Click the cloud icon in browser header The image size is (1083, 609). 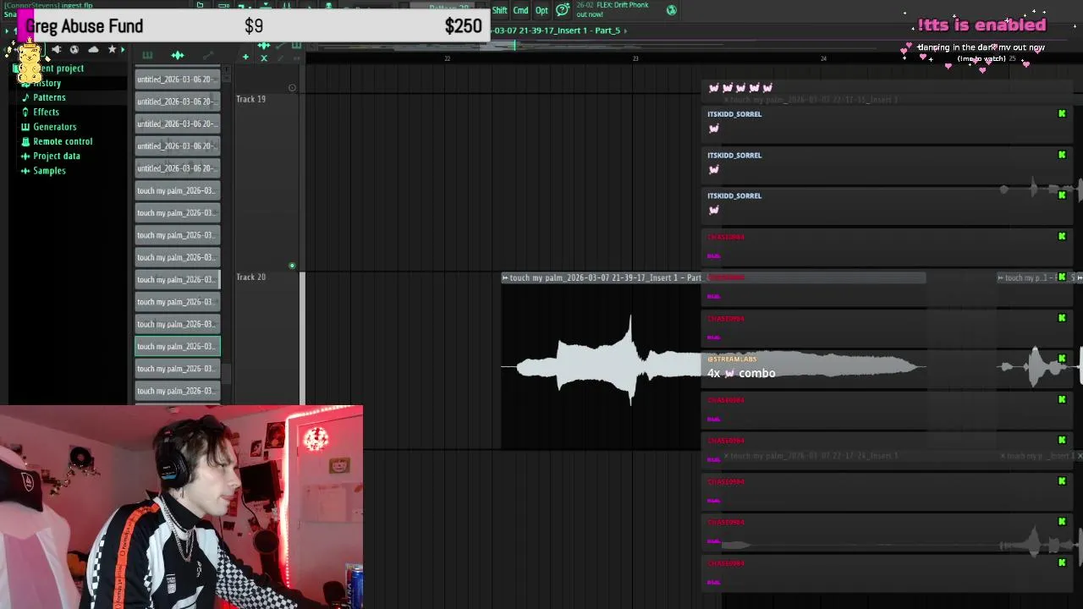coord(93,50)
